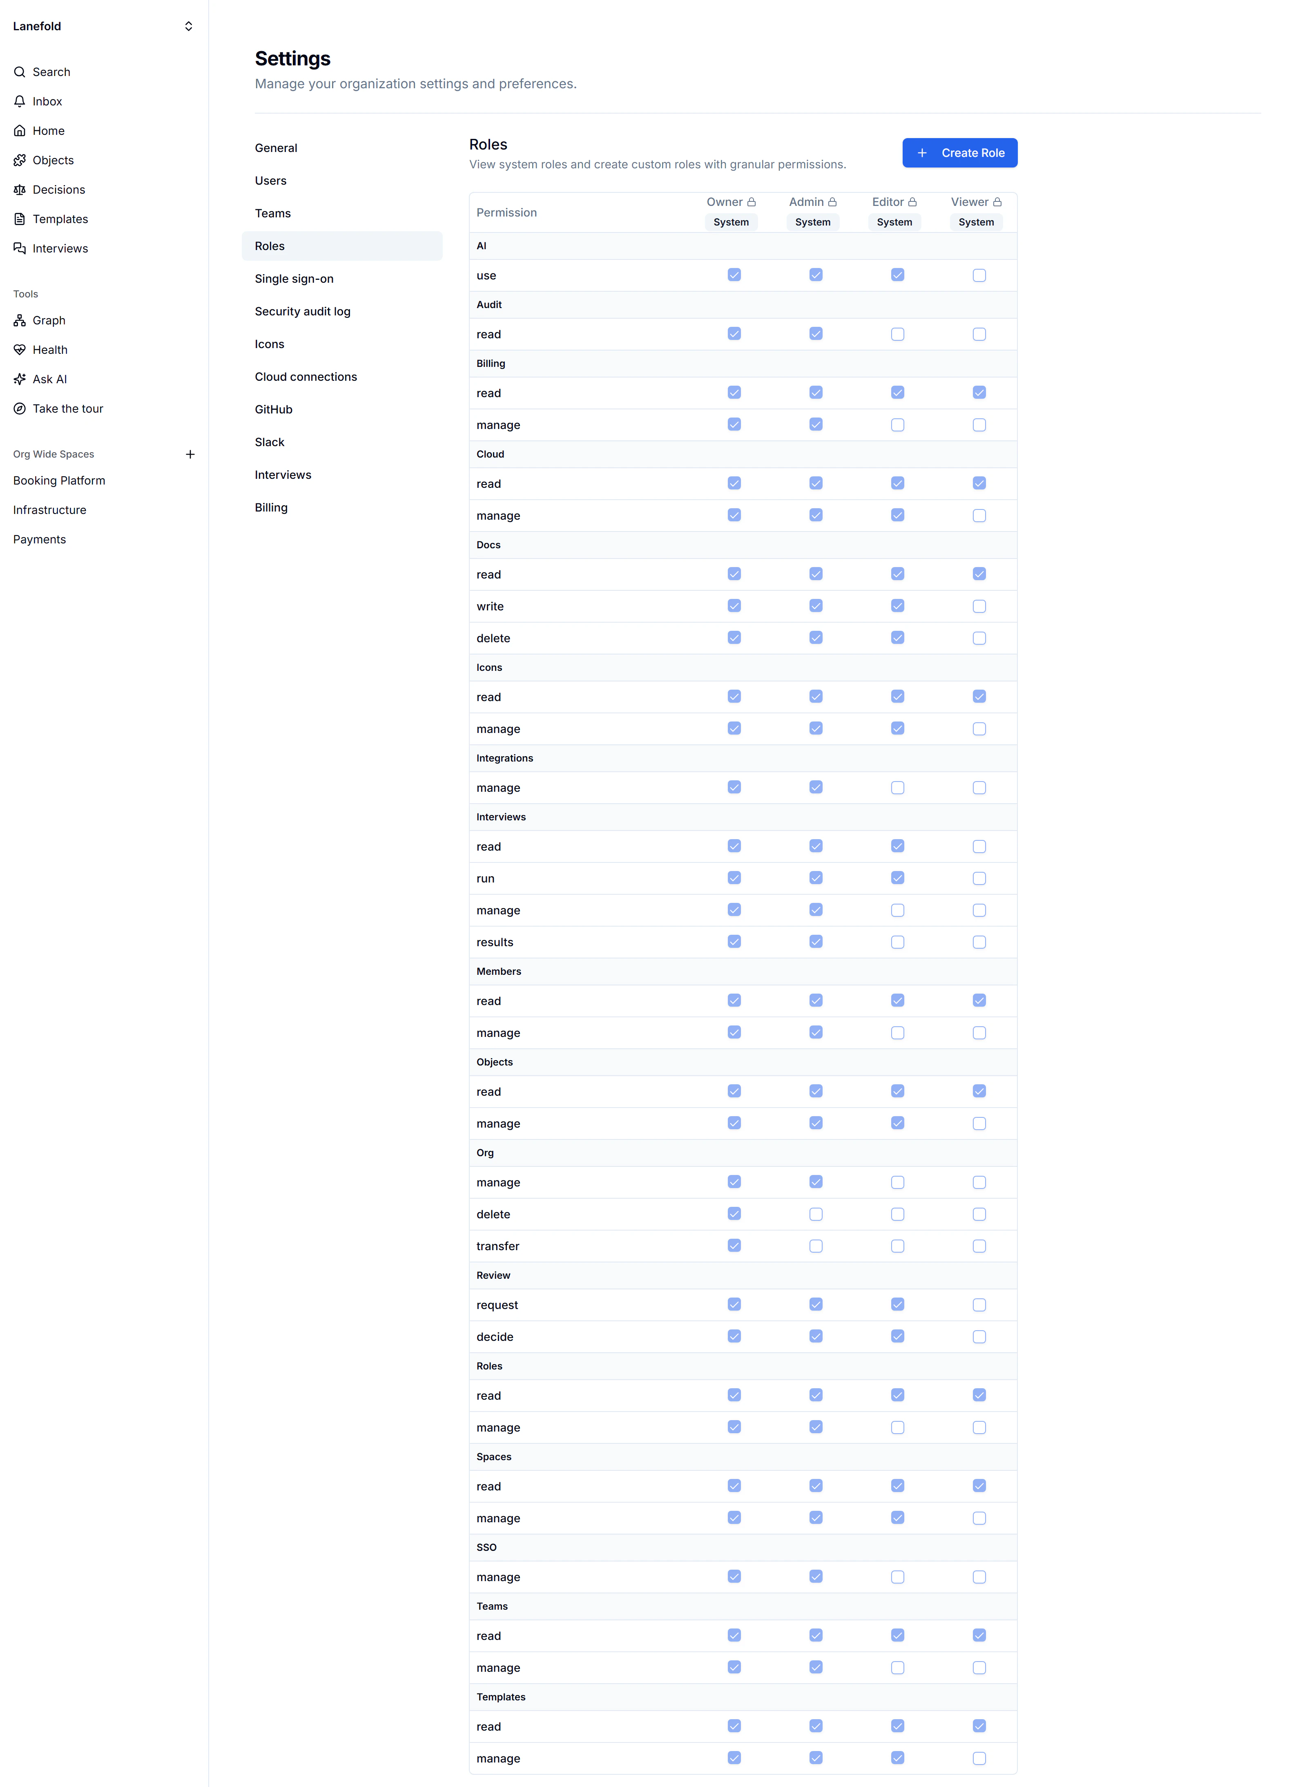This screenshot has width=1307, height=1787.
Task: Toggle Admin checkbox for Org transfer
Action: pyautogui.click(x=816, y=1246)
